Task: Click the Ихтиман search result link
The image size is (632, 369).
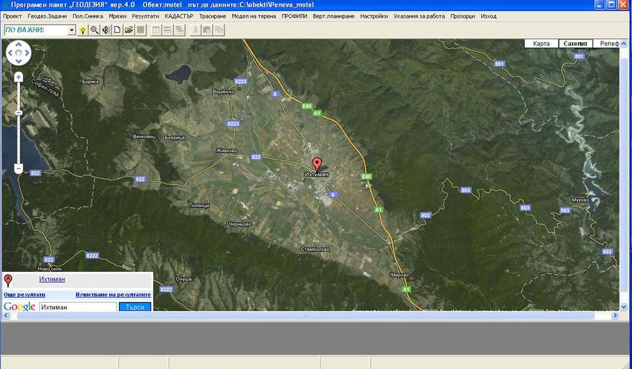Action: pyautogui.click(x=52, y=279)
